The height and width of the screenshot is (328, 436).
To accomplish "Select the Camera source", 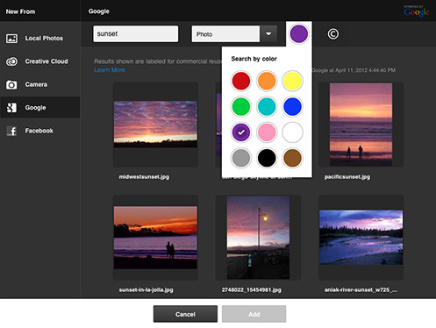I will pyautogui.click(x=40, y=84).
